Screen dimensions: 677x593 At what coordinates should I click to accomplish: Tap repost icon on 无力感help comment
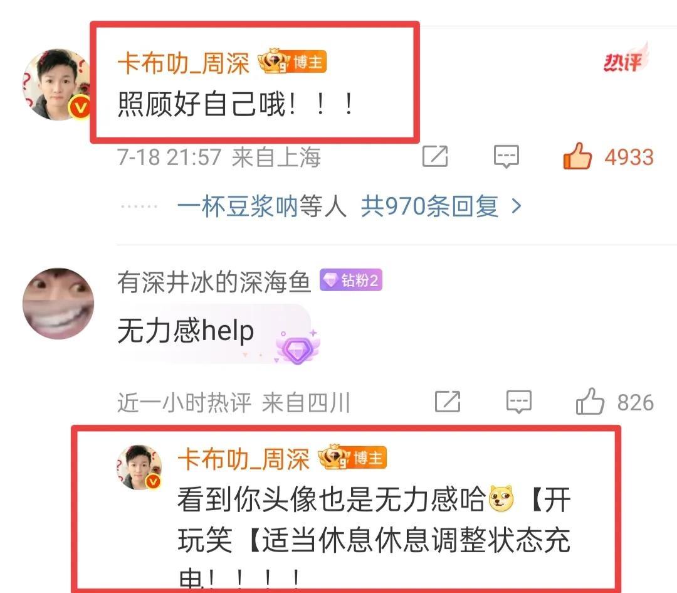448,402
